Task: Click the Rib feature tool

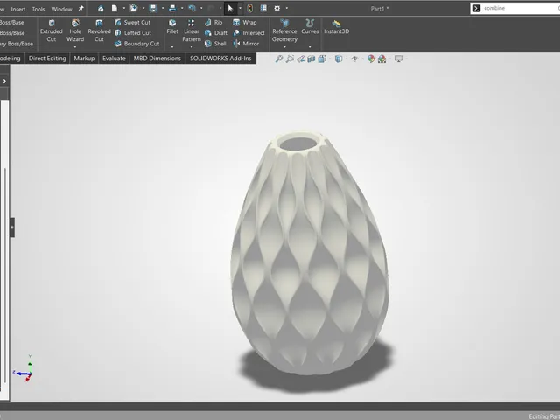Action: tap(213, 22)
